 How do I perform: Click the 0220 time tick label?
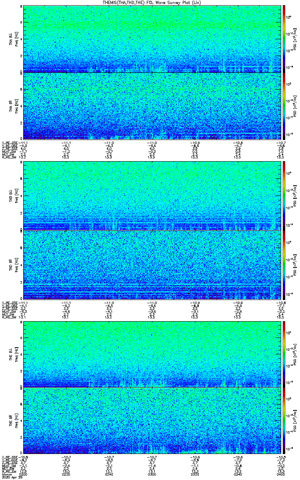66,474
